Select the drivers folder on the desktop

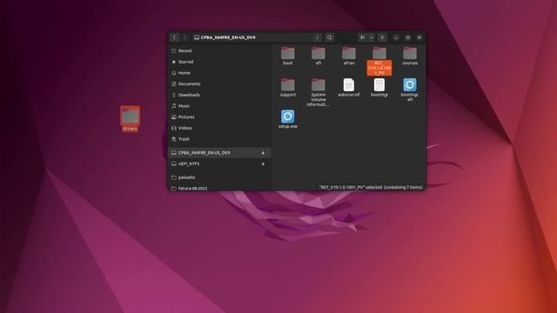click(x=130, y=119)
